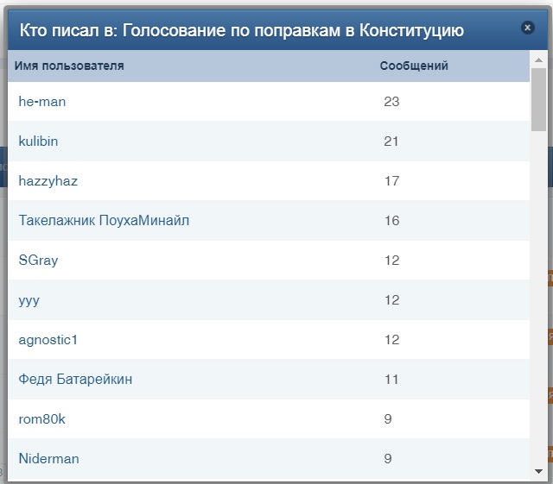The width and height of the screenshot is (553, 484).
Task: Click the 'Имя пользователя' column header
Action: [69, 66]
